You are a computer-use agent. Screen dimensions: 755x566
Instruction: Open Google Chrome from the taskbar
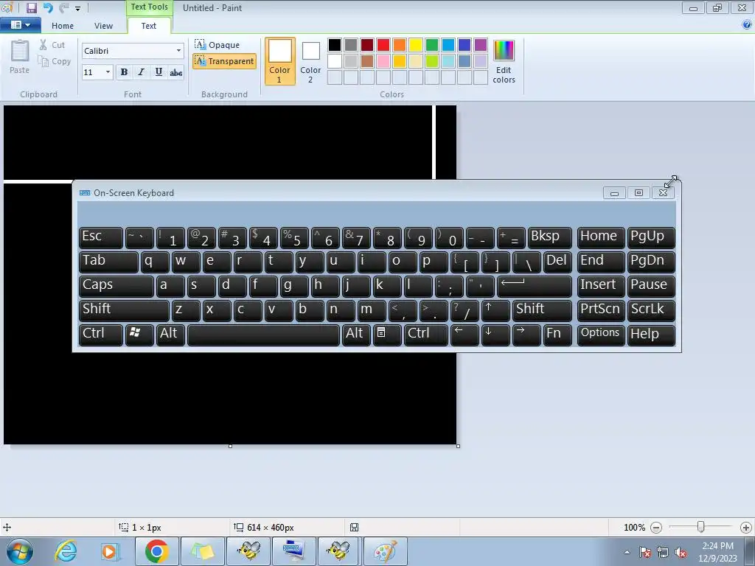click(x=156, y=551)
